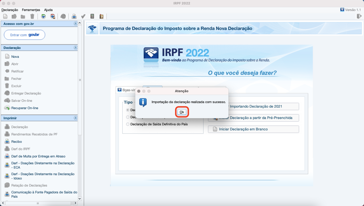Click the sidebar scroll down arrow
Image resolution: width=364 pixels, height=206 pixels.
(x=80, y=199)
